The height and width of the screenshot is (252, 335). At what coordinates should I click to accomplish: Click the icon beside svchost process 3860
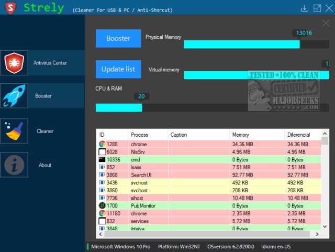[102, 190]
